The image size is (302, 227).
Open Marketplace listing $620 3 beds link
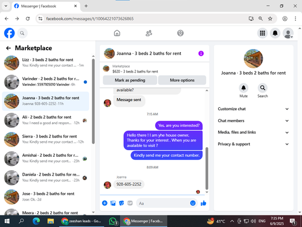point(135,71)
